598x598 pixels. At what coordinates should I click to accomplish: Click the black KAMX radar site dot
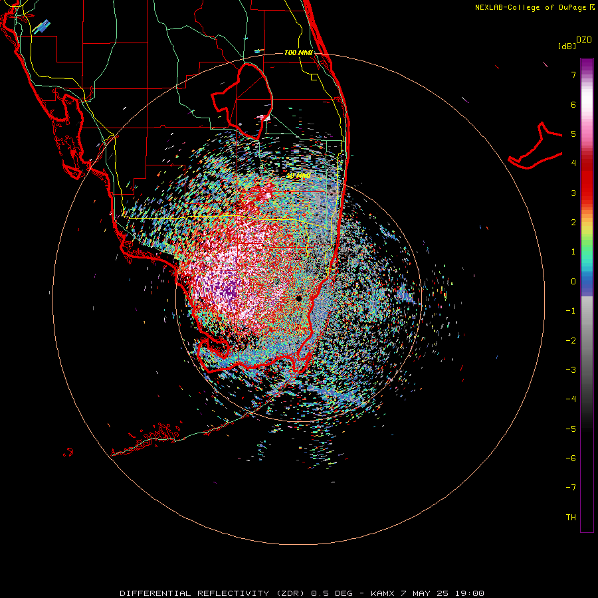pos(298,298)
